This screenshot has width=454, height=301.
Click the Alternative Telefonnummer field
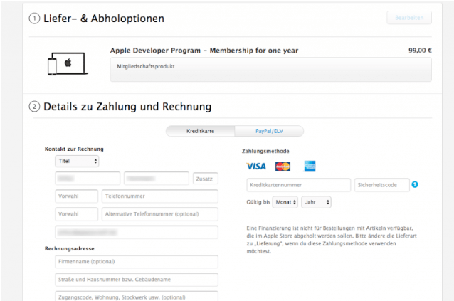(160, 214)
